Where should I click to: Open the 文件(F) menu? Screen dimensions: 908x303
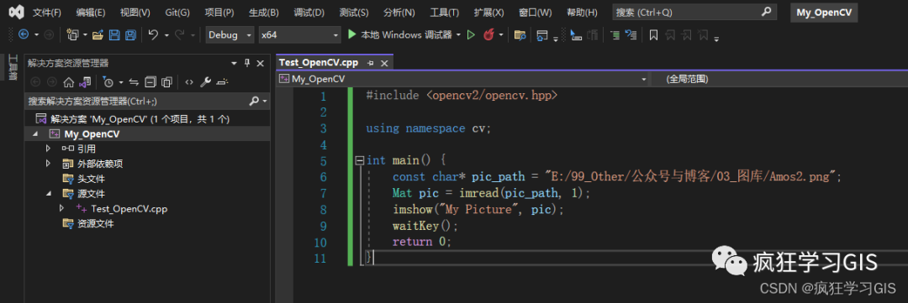pyautogui.click(x=47, y=12)
